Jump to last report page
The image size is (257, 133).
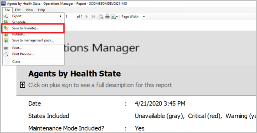pyautogui.click(x=93, y=17)
